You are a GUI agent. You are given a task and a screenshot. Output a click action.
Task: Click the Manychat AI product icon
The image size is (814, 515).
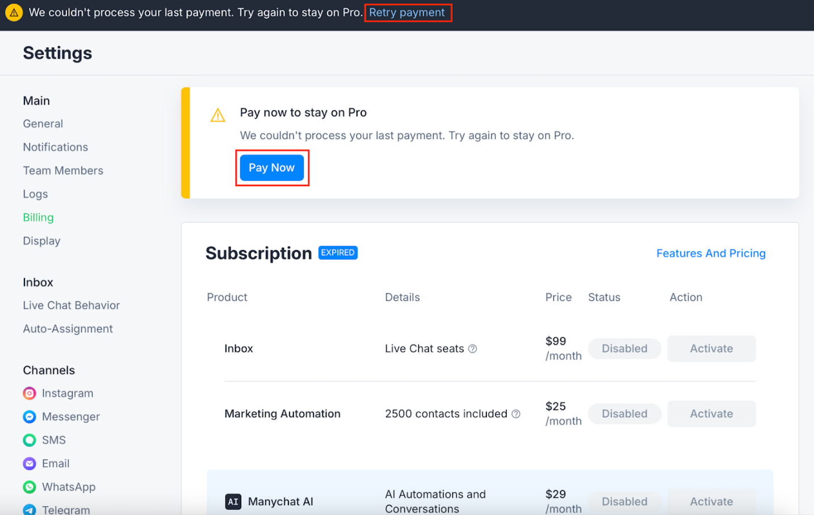[233, 501]
